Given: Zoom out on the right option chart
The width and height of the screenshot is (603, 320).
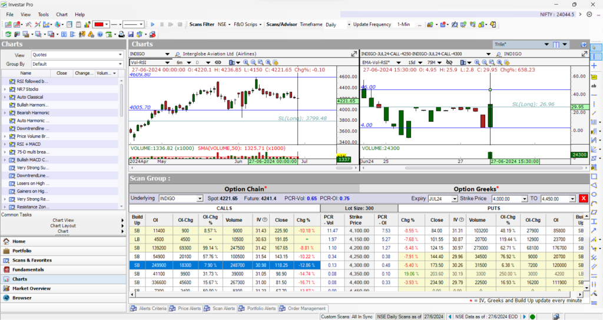Looking at the screenshot, I should click(485, 62).
